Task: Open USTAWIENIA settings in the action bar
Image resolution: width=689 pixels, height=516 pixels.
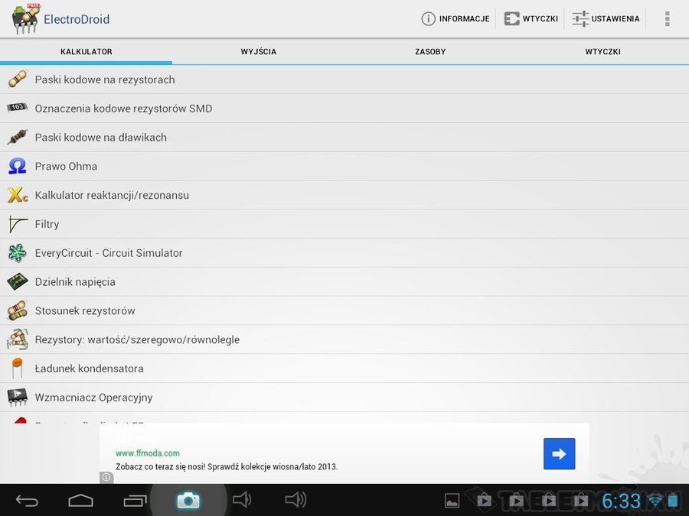Action: [x=606, y=19]
